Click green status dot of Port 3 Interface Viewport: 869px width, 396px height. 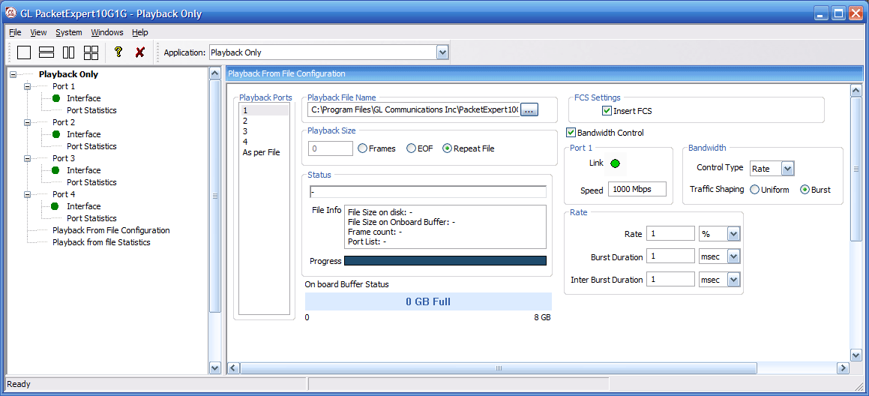pyautogui.click(x=56, y=170)
